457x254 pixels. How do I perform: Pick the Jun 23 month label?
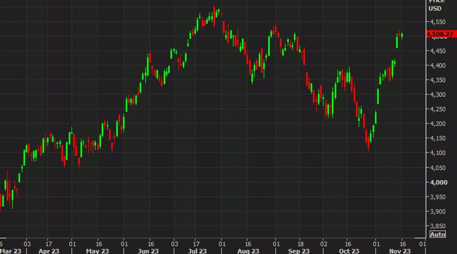coord(148,251)
